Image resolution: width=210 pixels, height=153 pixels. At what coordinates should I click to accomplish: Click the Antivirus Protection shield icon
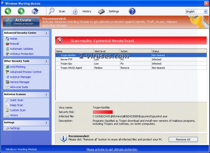coord(7,54)
